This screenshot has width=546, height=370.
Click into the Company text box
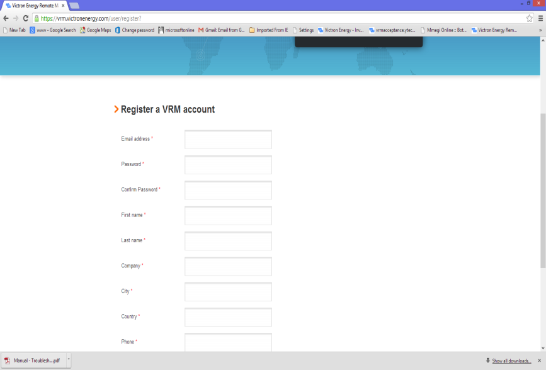point(228,266)
